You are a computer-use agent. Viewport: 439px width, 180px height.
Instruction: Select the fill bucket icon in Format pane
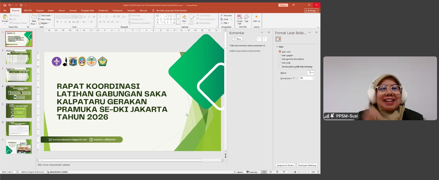[x=278, y=39]
